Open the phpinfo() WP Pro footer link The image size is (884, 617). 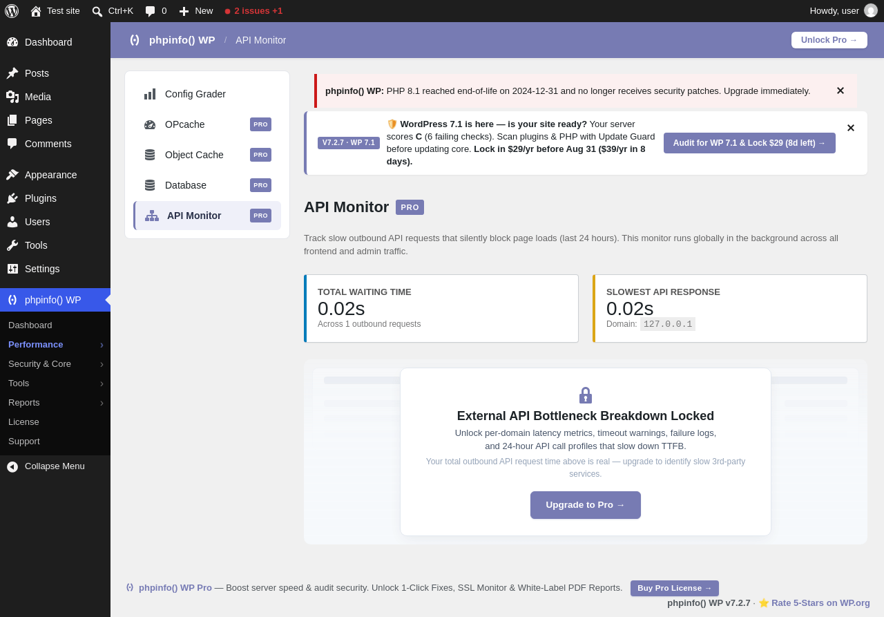coord(175,588)
